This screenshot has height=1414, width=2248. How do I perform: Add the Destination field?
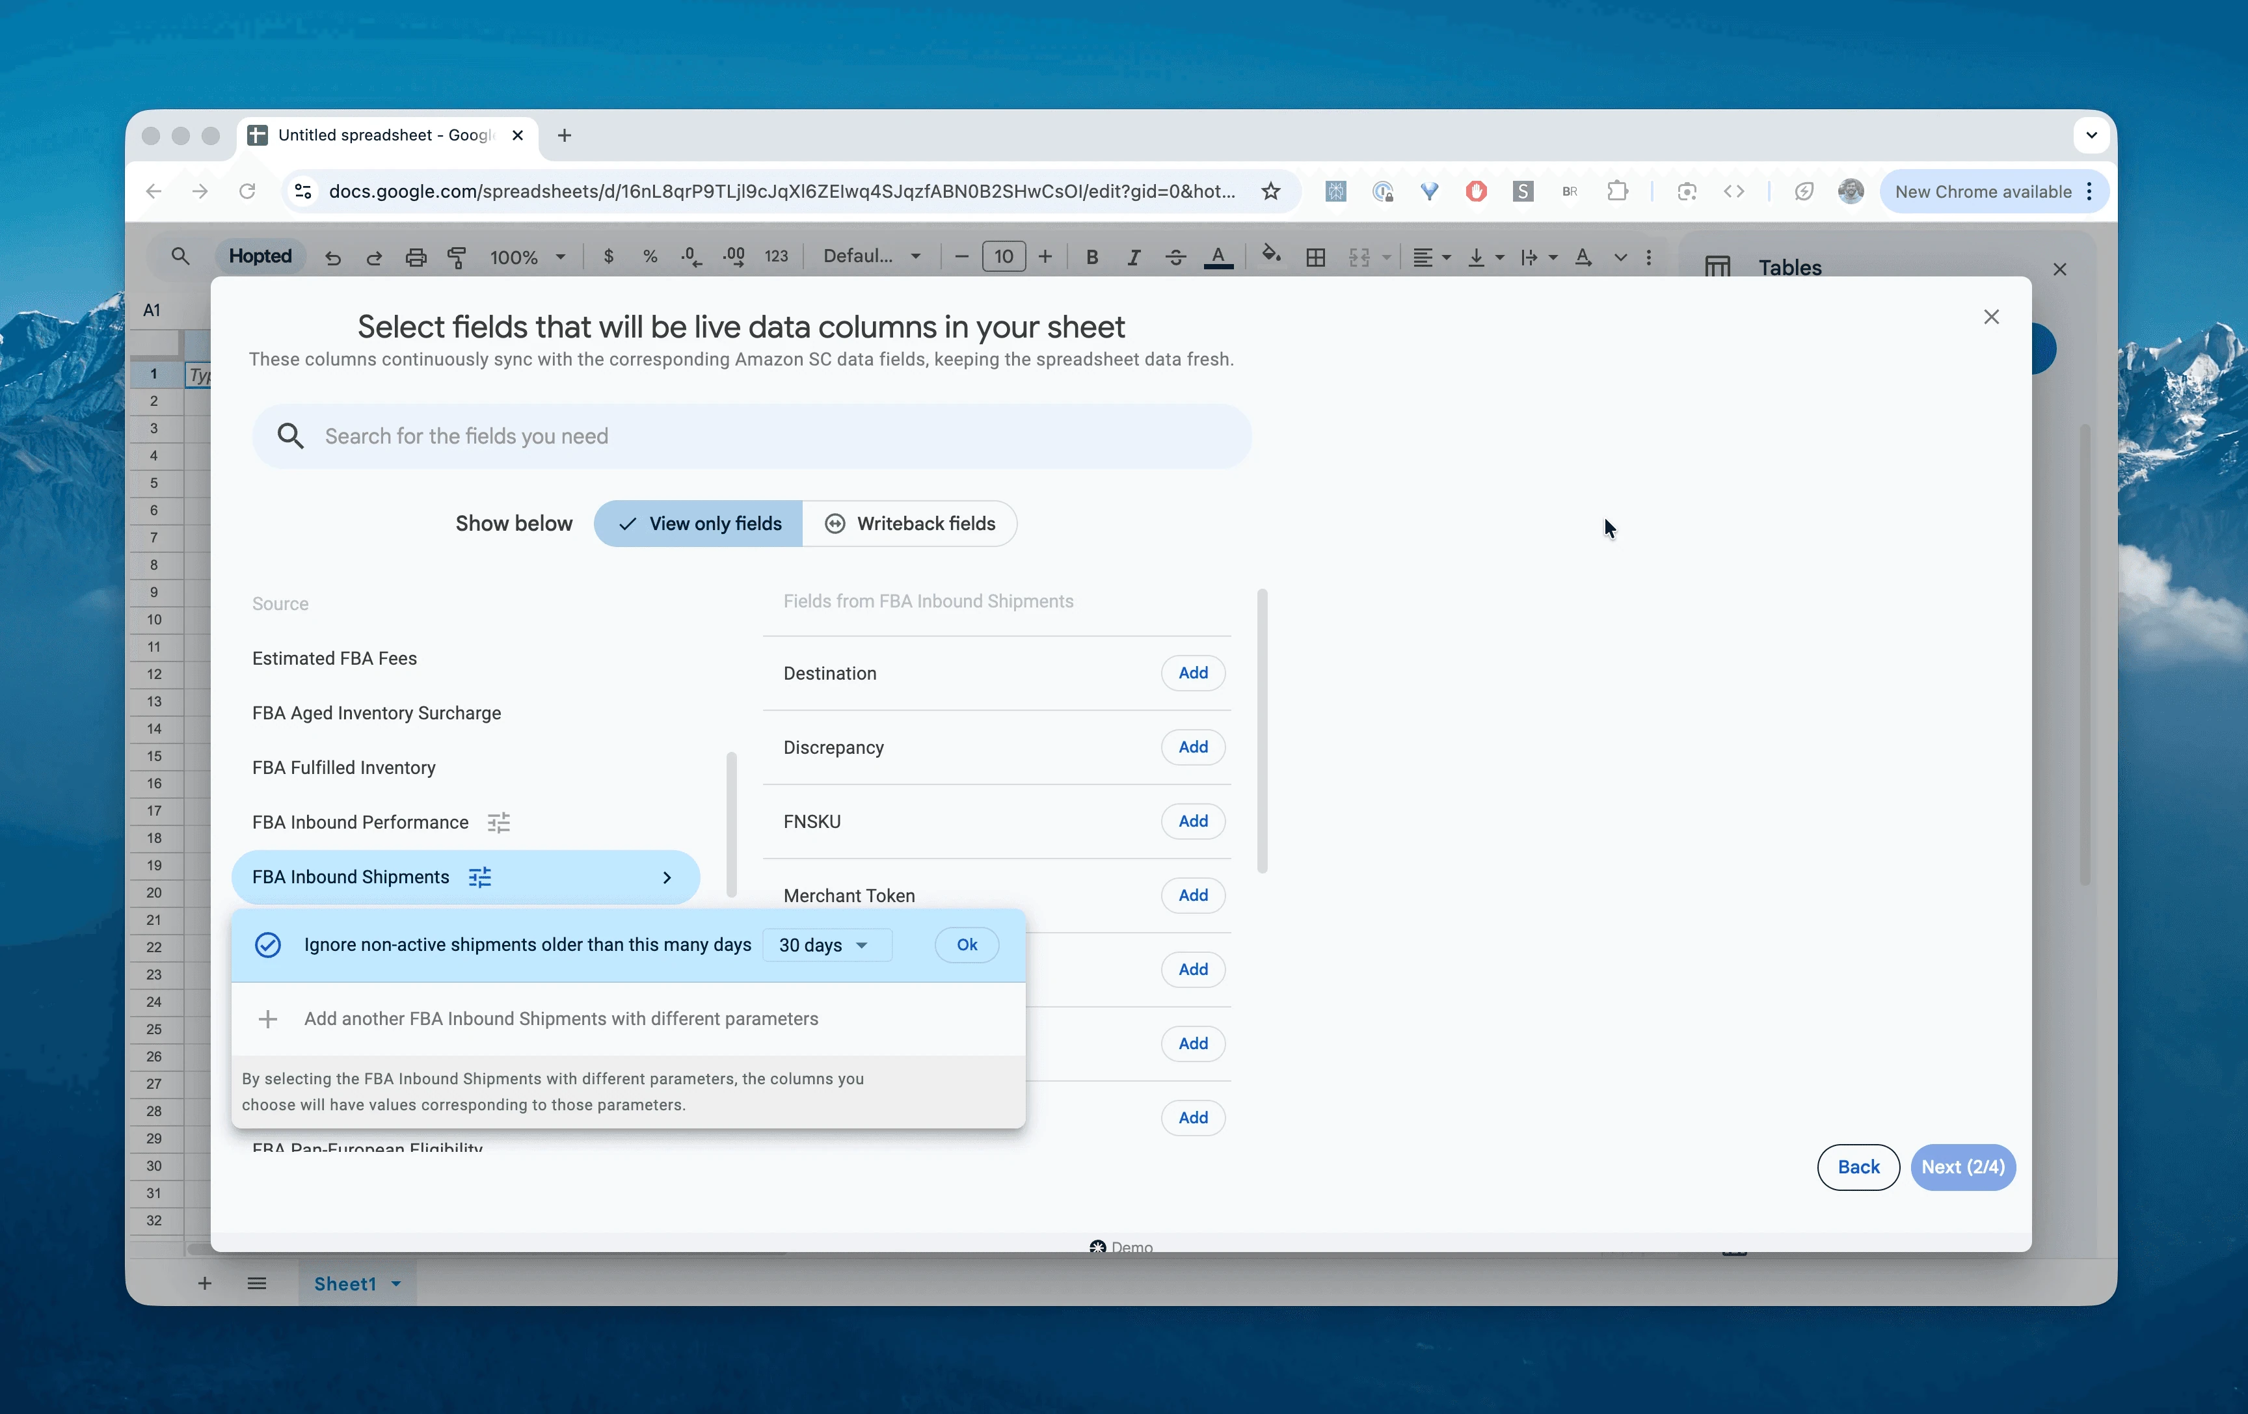click(1193, 673)
